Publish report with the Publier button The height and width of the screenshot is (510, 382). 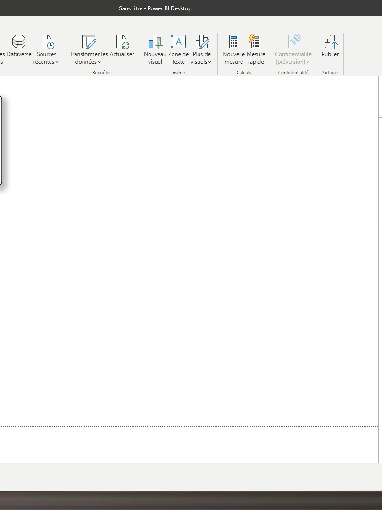pos(330,46)
